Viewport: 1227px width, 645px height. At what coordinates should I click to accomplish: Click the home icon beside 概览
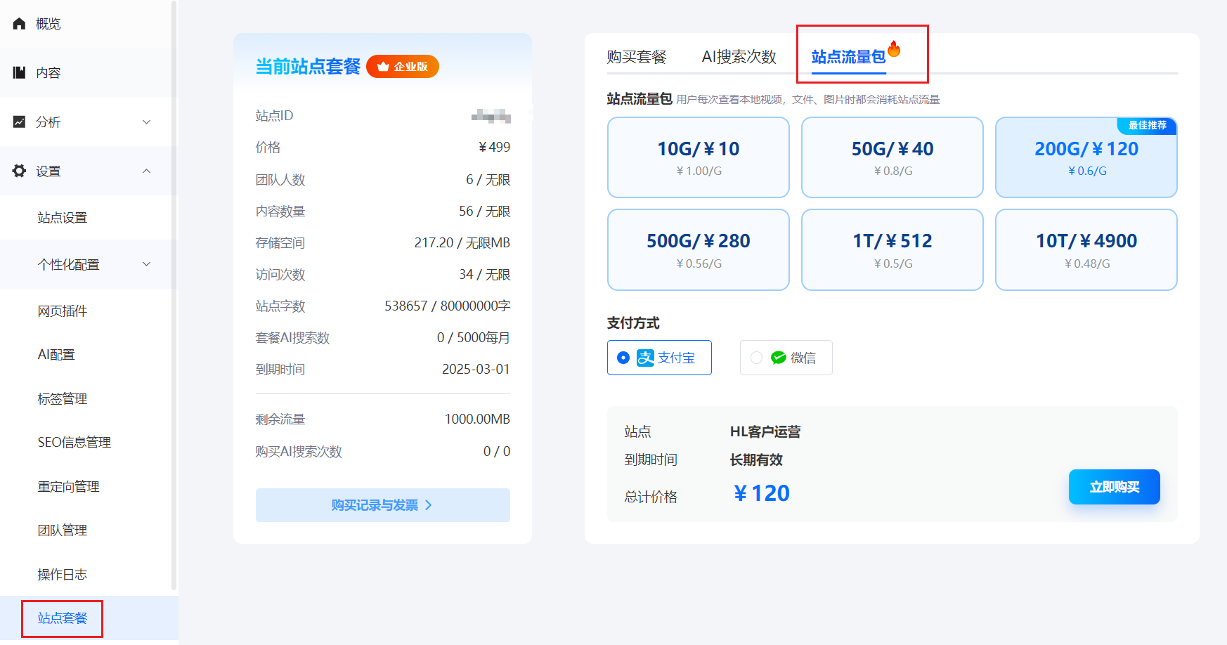[19, 24]
